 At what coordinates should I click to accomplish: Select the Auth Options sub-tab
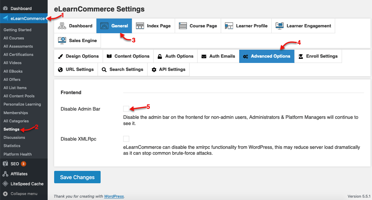(175, 56)
